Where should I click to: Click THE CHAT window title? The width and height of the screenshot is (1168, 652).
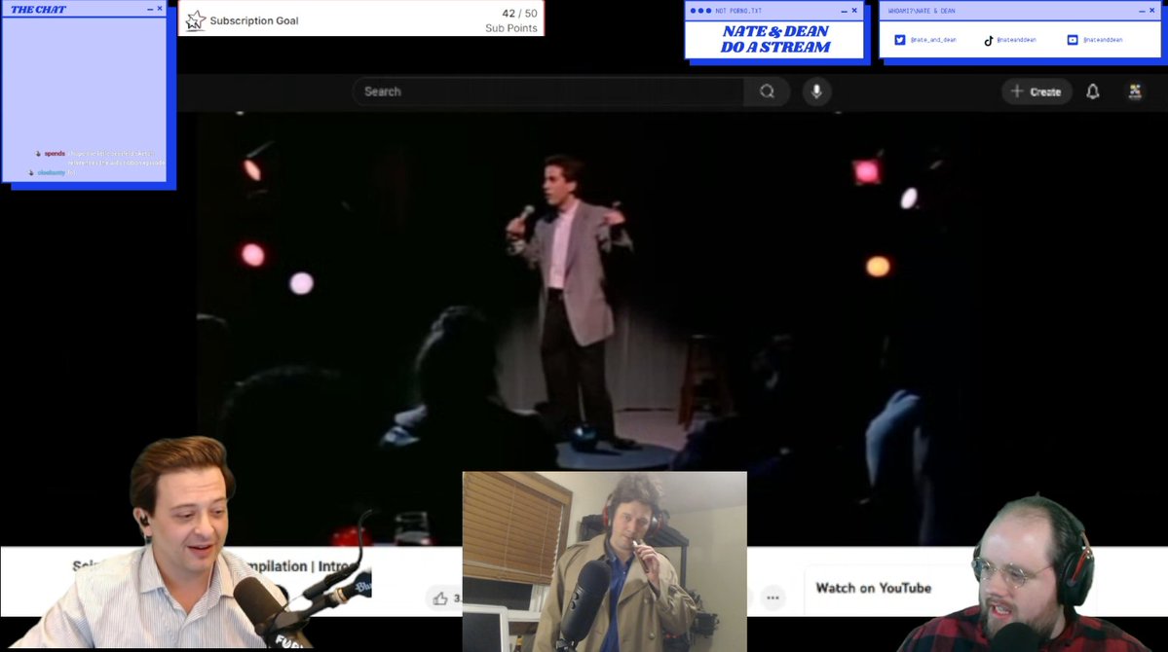coord(38,9)
